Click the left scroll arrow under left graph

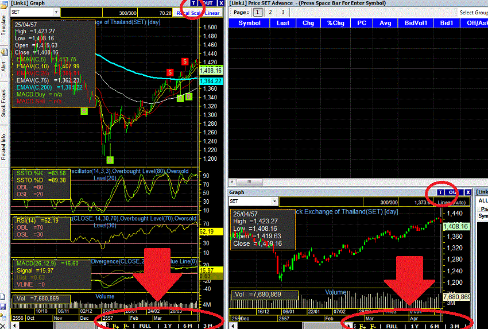tap(14, 326)
